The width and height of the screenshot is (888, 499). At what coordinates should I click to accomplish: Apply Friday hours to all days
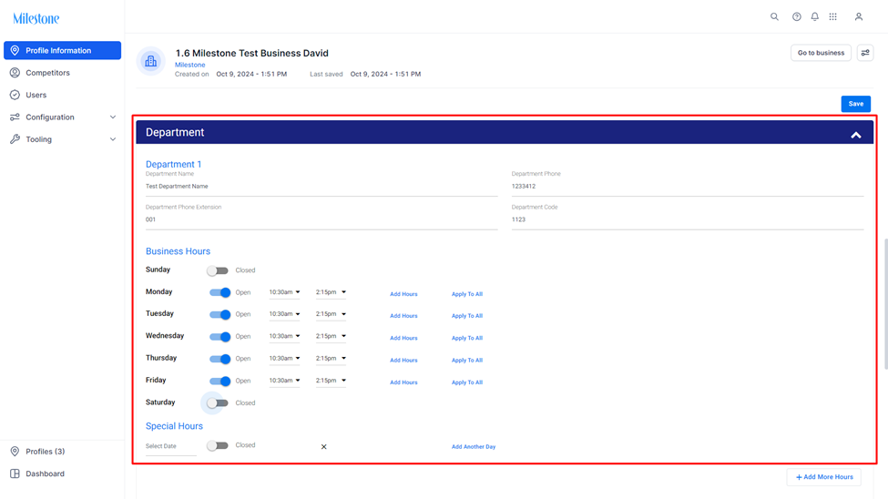(x=467, y=382)
